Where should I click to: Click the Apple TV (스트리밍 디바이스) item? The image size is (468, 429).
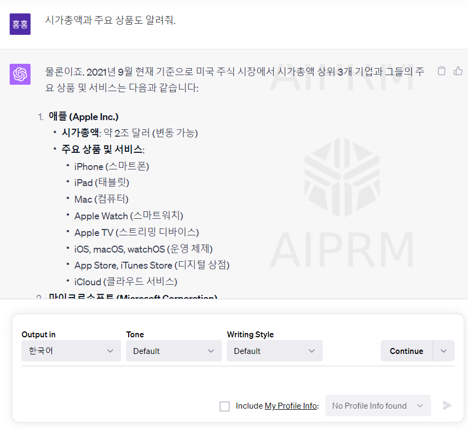click(137, 232)
